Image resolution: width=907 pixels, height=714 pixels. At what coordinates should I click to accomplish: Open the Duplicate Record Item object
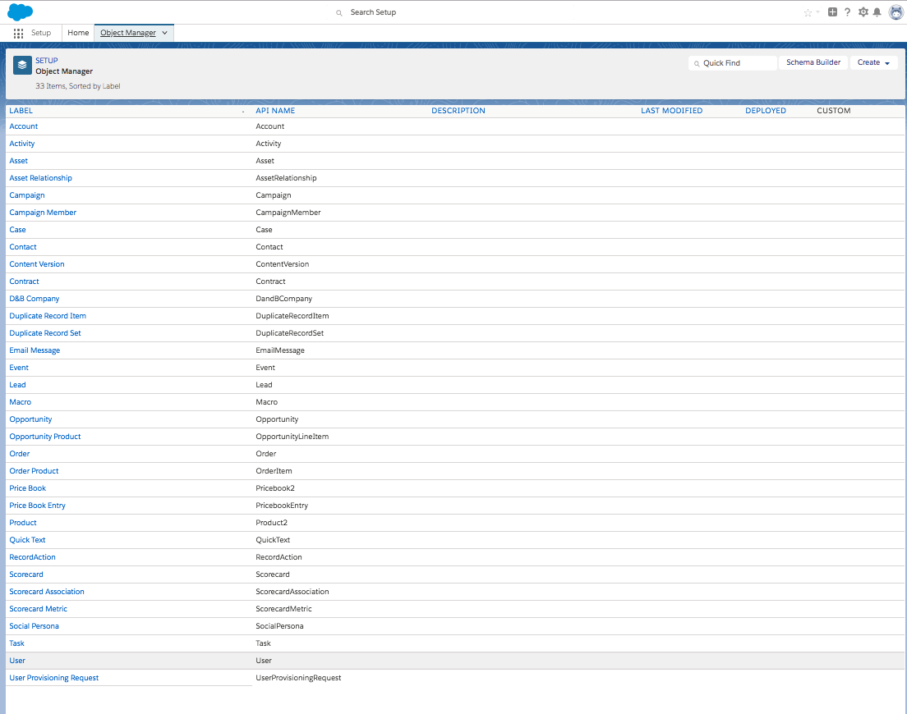click(x=48, y=316)
